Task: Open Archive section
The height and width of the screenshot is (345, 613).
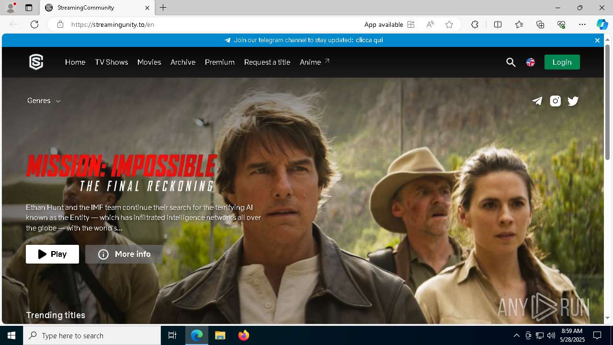Action: 183,62
